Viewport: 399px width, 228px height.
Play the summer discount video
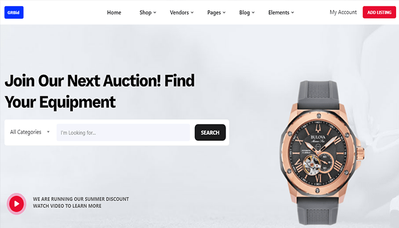pos(17,203)
